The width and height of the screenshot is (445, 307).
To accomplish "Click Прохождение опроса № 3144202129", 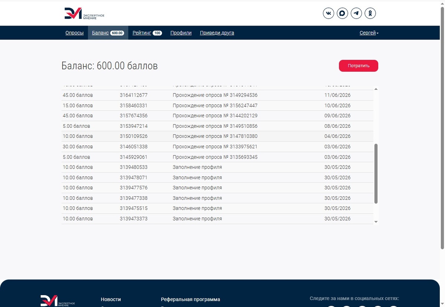I will click(x=215, y=115).
